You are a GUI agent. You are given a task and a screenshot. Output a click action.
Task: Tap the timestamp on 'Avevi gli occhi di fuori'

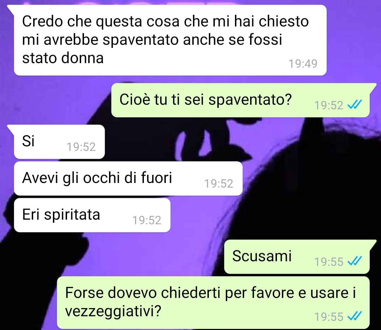pos(219,183)
